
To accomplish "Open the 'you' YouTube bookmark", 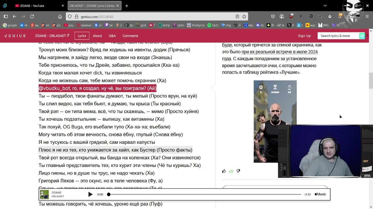I will 68,25.
